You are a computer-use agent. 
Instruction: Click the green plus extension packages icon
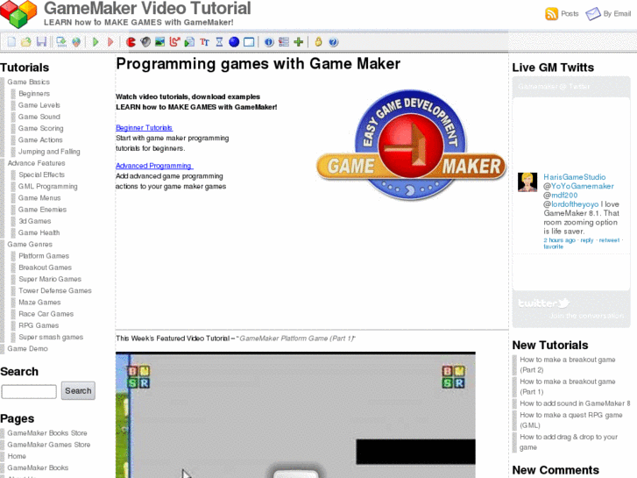299,42
